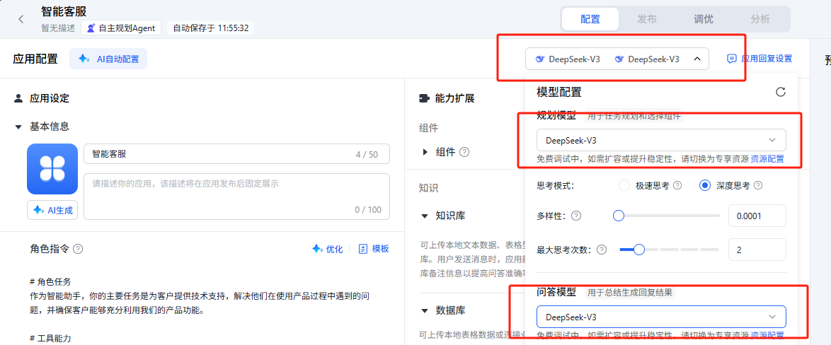Collapse the 基本信息 section
831x345 pixels.
(18, 127)
